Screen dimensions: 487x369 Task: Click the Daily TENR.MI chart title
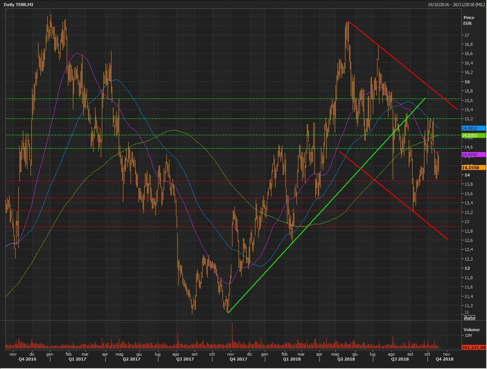(x=18, y=5)
